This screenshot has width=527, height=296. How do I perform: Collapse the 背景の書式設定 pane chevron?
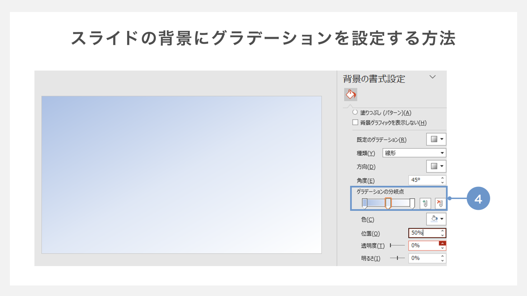pos(432,77)
